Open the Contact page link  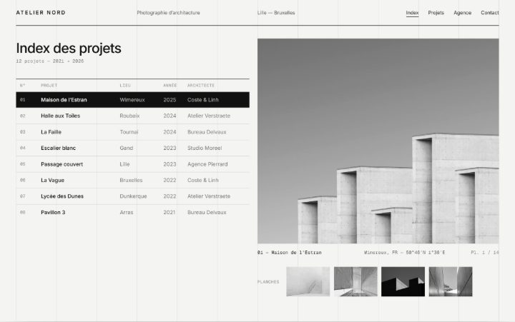click(490, 13)
